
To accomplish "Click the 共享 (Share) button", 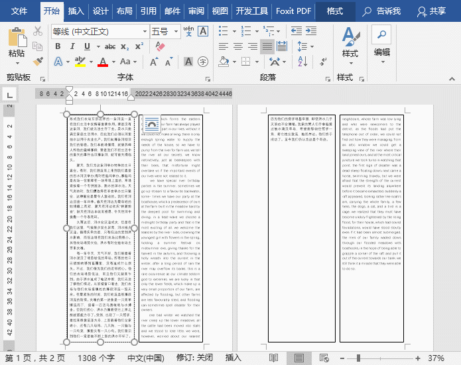I will 430,11.
